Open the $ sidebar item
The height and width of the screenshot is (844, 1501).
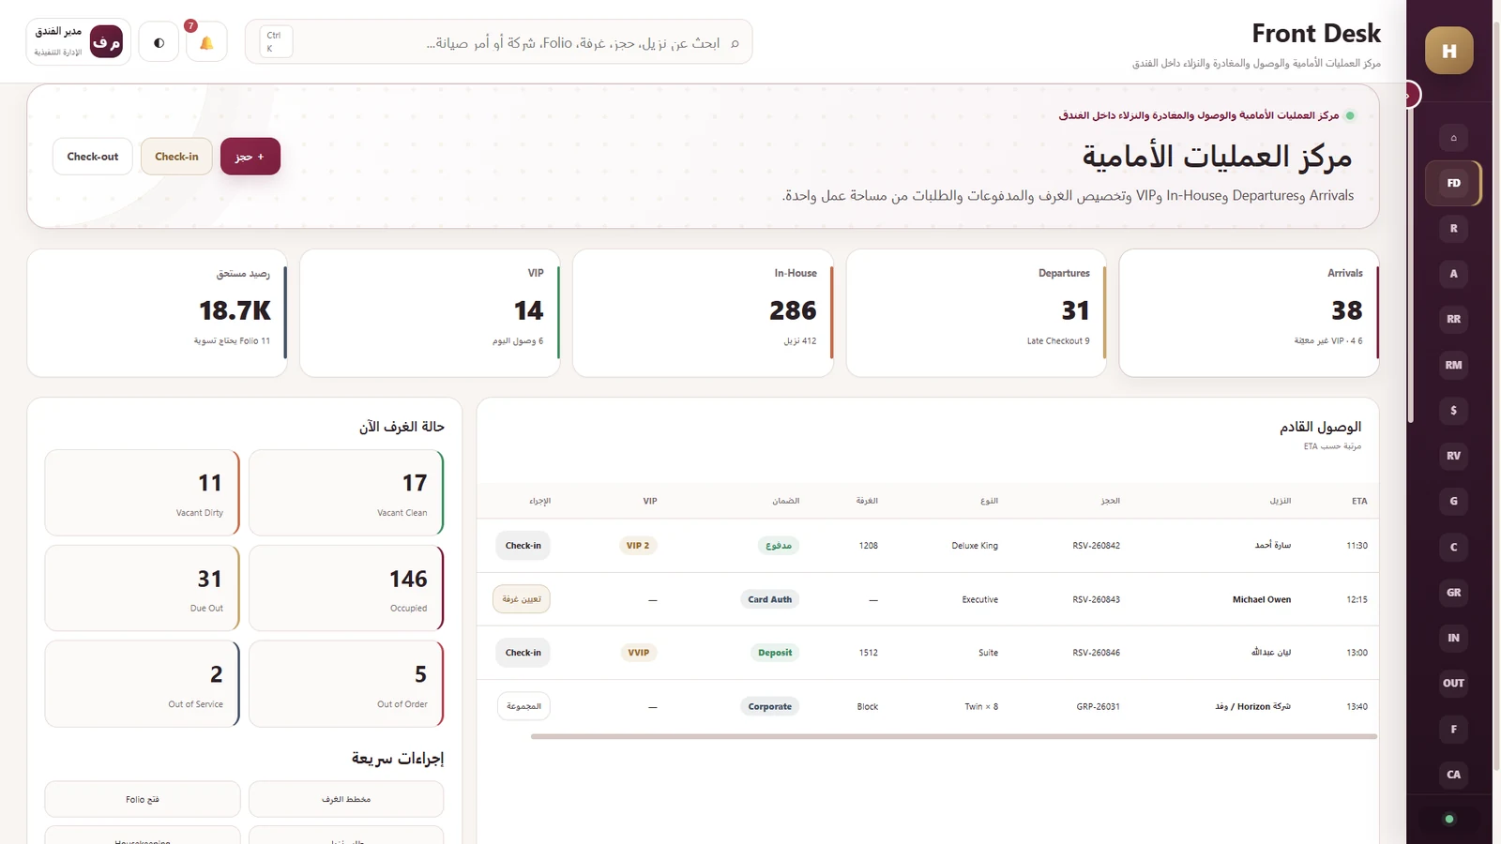click(x=1453, y=410)
